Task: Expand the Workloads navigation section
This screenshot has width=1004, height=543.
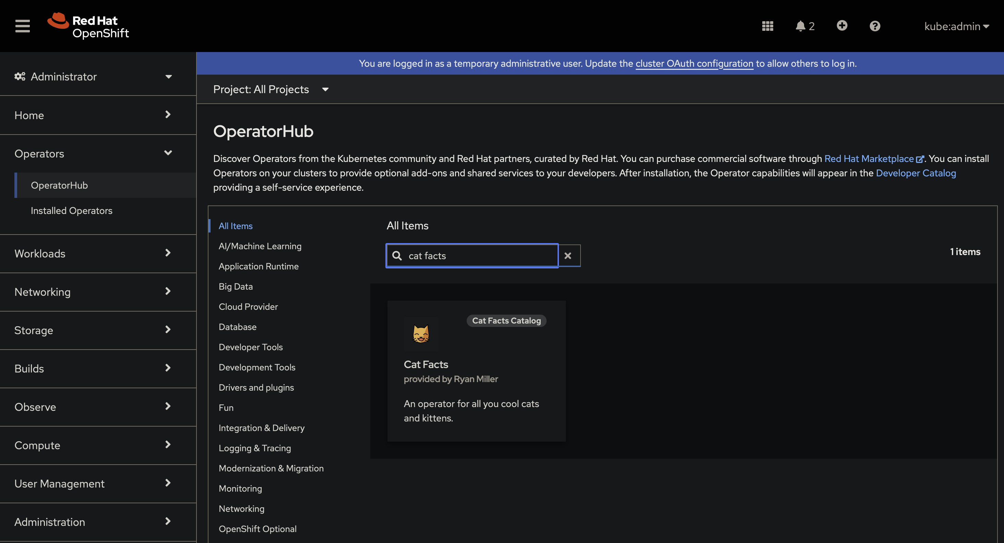Action: [x=94, y=253]
